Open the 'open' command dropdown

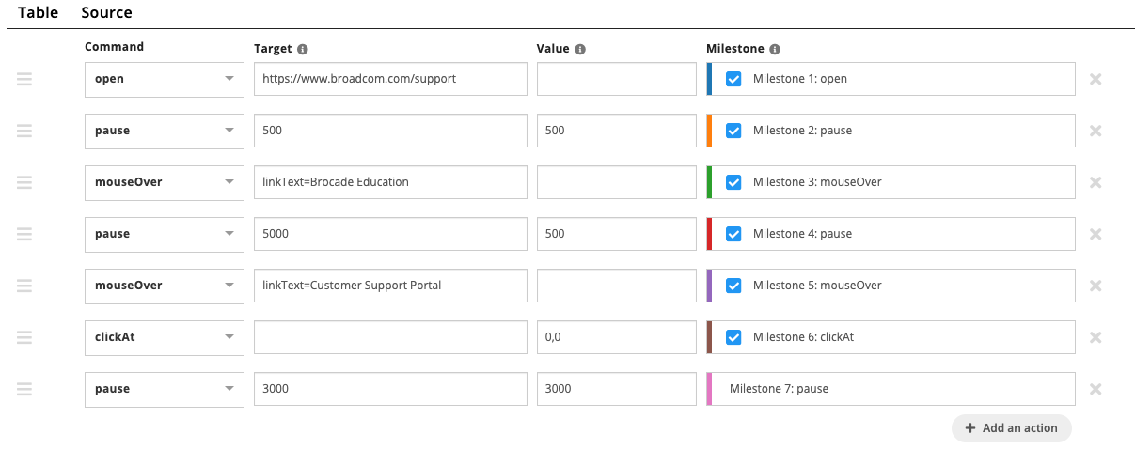pos(160,79)
